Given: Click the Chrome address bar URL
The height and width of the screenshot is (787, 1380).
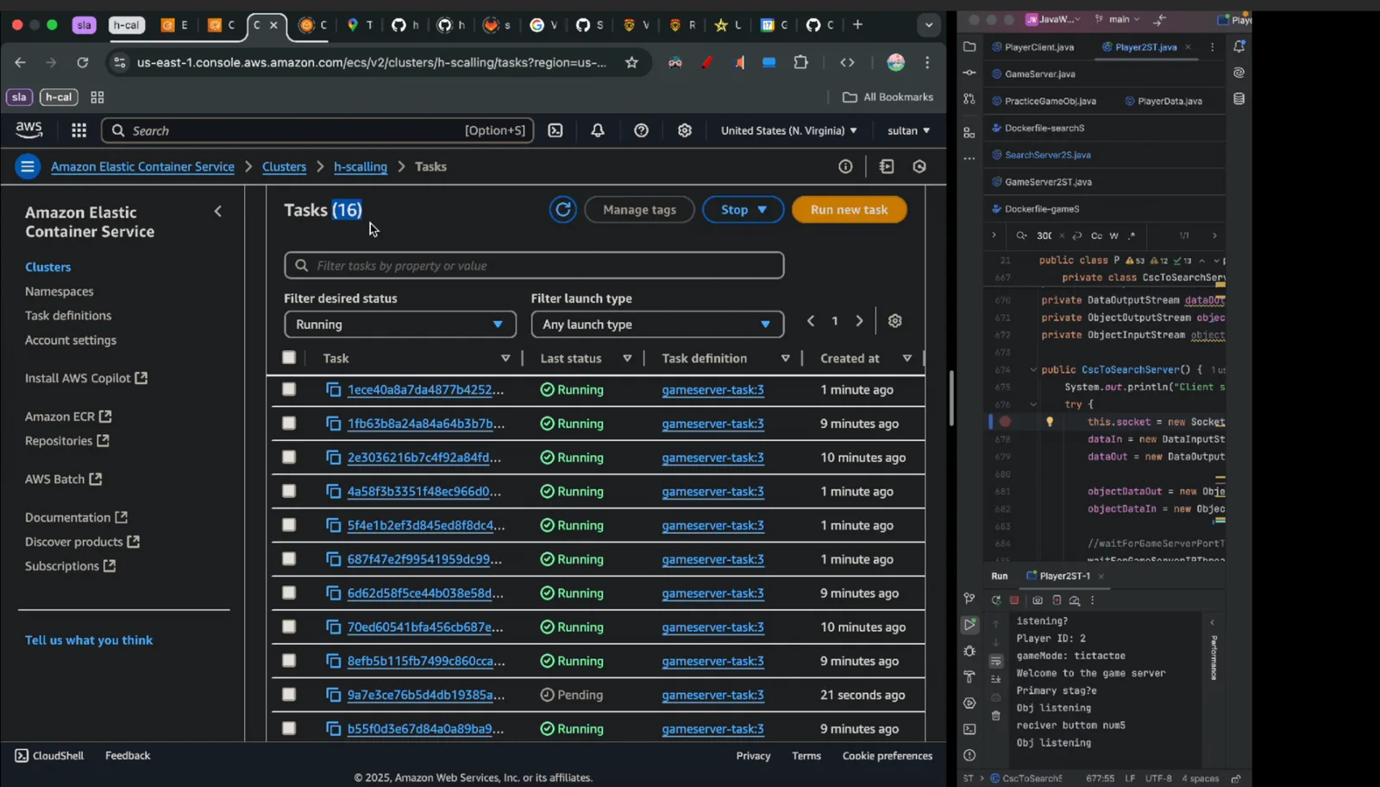Looking at the screenshot, I should tap(372, 62).
